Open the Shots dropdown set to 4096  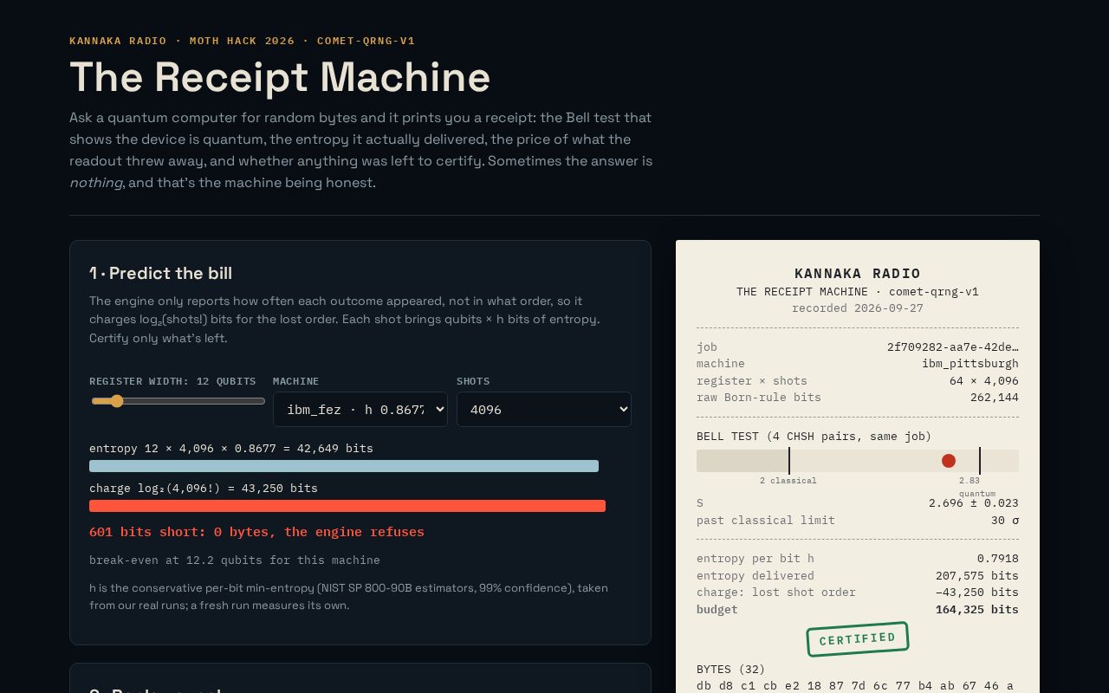click(544, 410)
